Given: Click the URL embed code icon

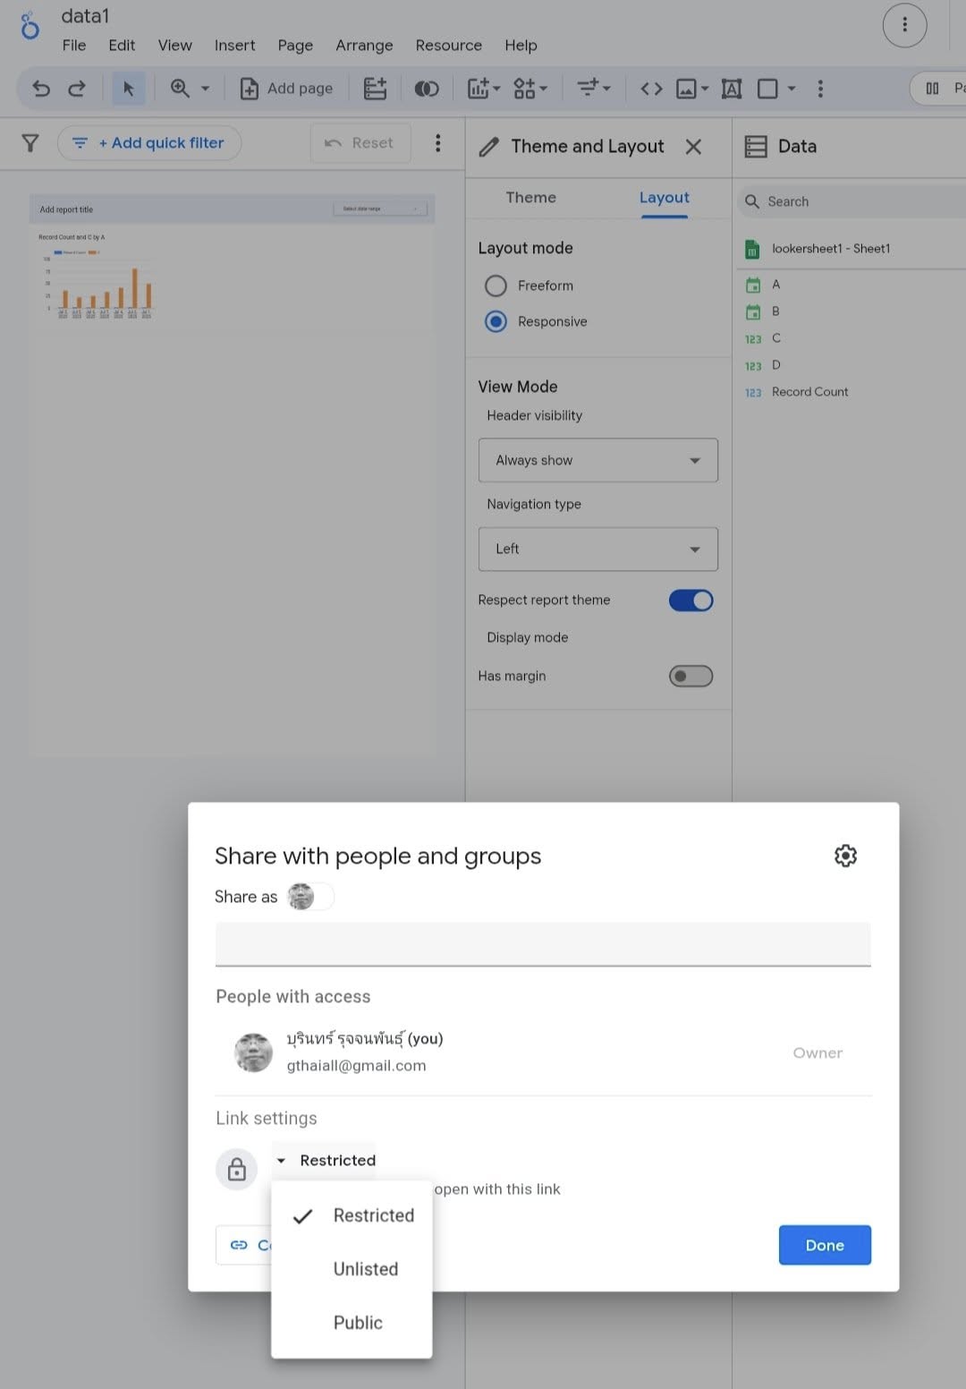Looking at the screenshot, I should pos(651,89).
